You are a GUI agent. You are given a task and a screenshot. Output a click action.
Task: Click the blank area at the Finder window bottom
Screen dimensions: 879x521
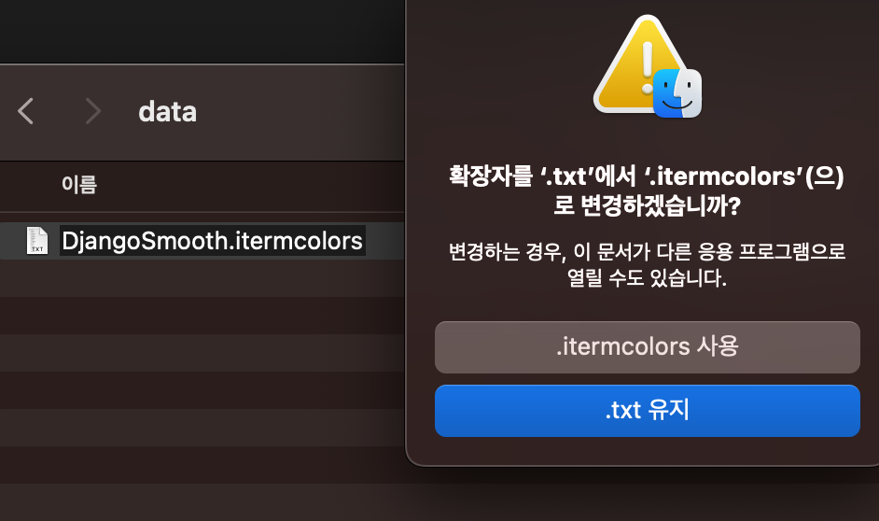[x=202, y=502]
